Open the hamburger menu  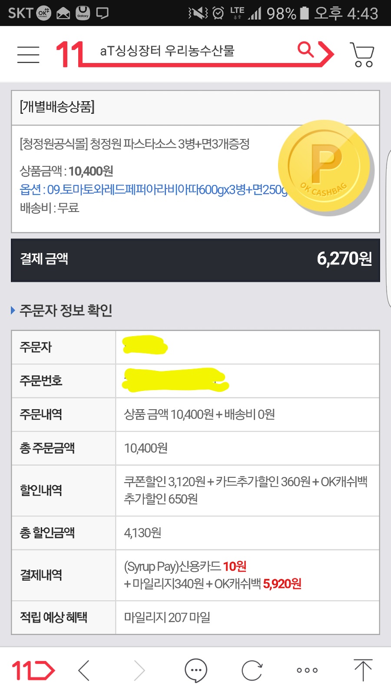coord(28,54)
